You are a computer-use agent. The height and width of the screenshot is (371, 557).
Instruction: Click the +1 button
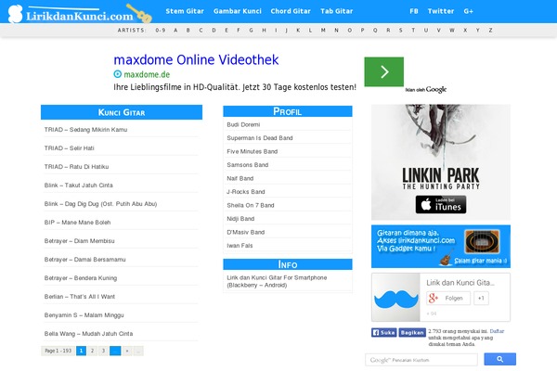coord(481,299)
